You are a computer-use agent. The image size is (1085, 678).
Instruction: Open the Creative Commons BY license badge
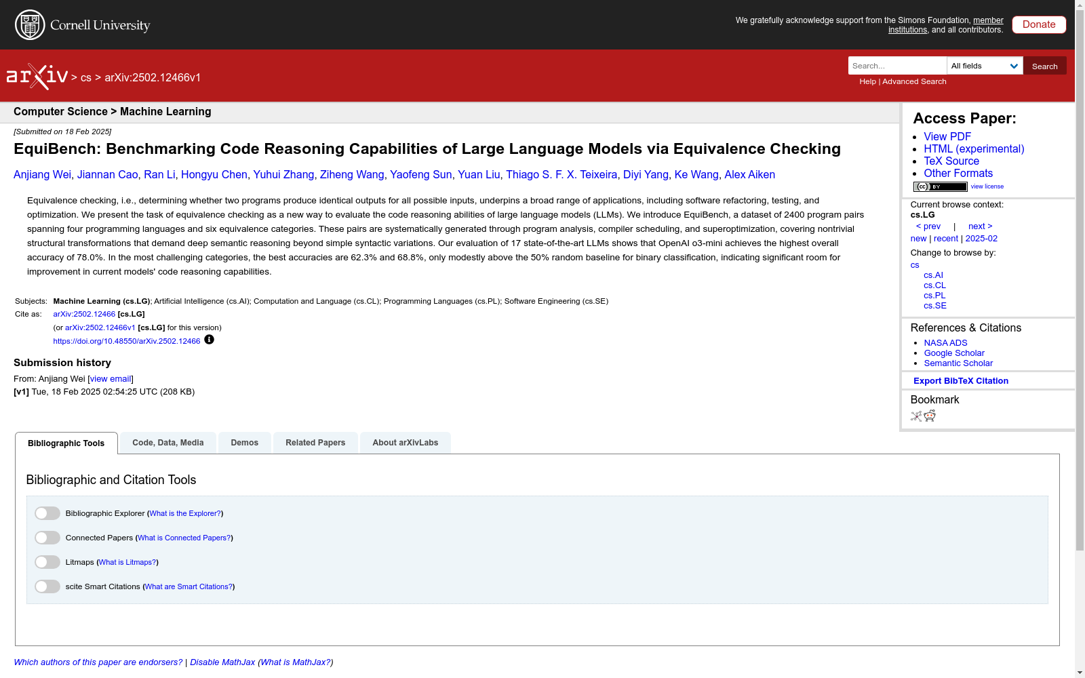coord(940,186)
